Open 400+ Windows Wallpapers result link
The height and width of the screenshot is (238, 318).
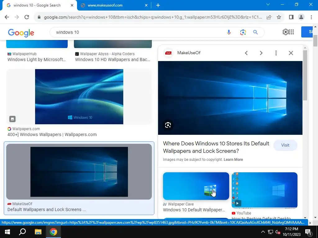click(52, 134)
